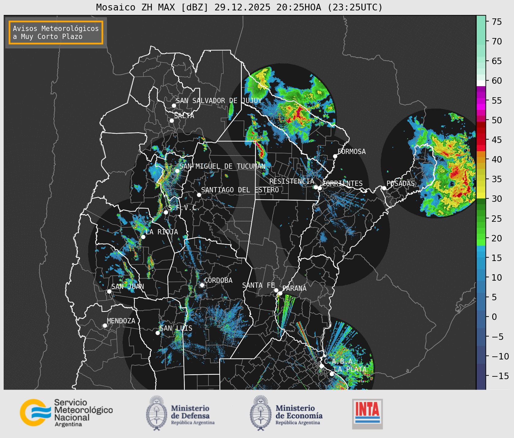Image resolution: width=514 pixels, height=438 pixels.
Task: Click the POSADAS label text
Action: click(x=401, y=183)
